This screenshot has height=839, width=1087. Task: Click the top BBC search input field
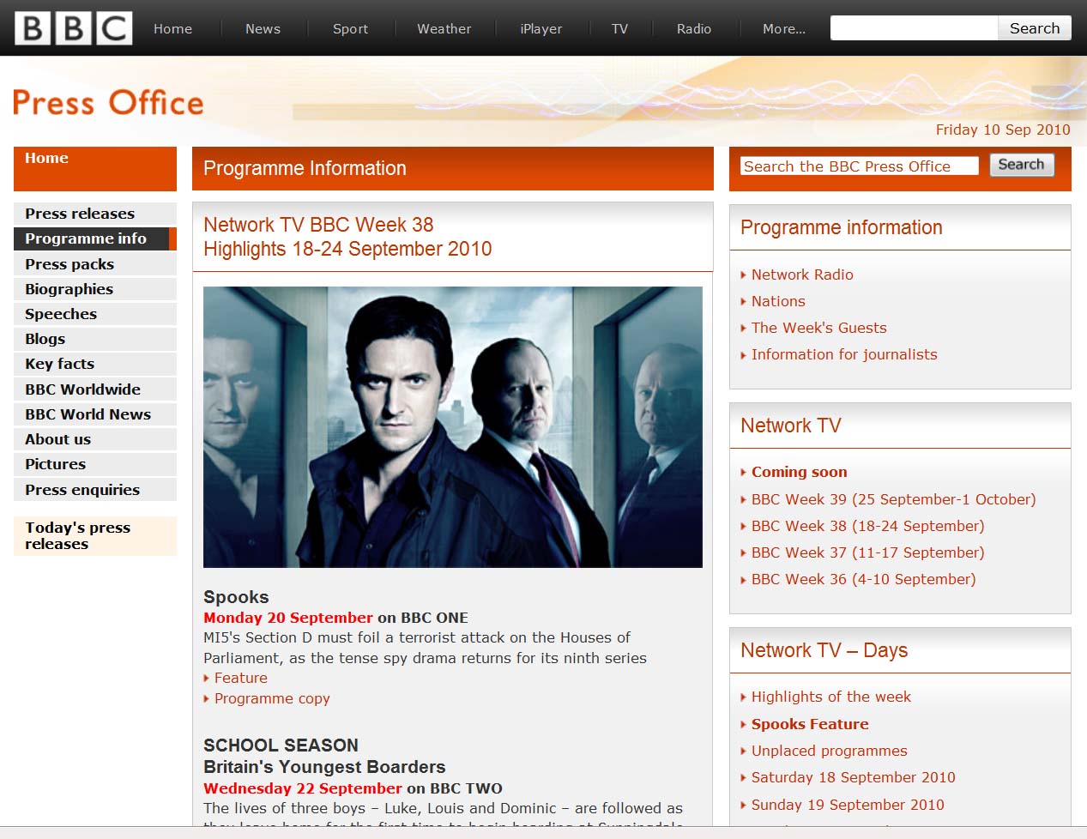click(x=913, y=28)
